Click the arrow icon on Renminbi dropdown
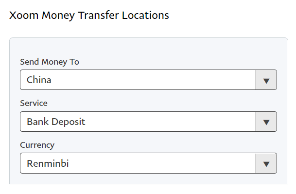The height and width of the screenshot is (194, 296). click(x=266, y=164)
